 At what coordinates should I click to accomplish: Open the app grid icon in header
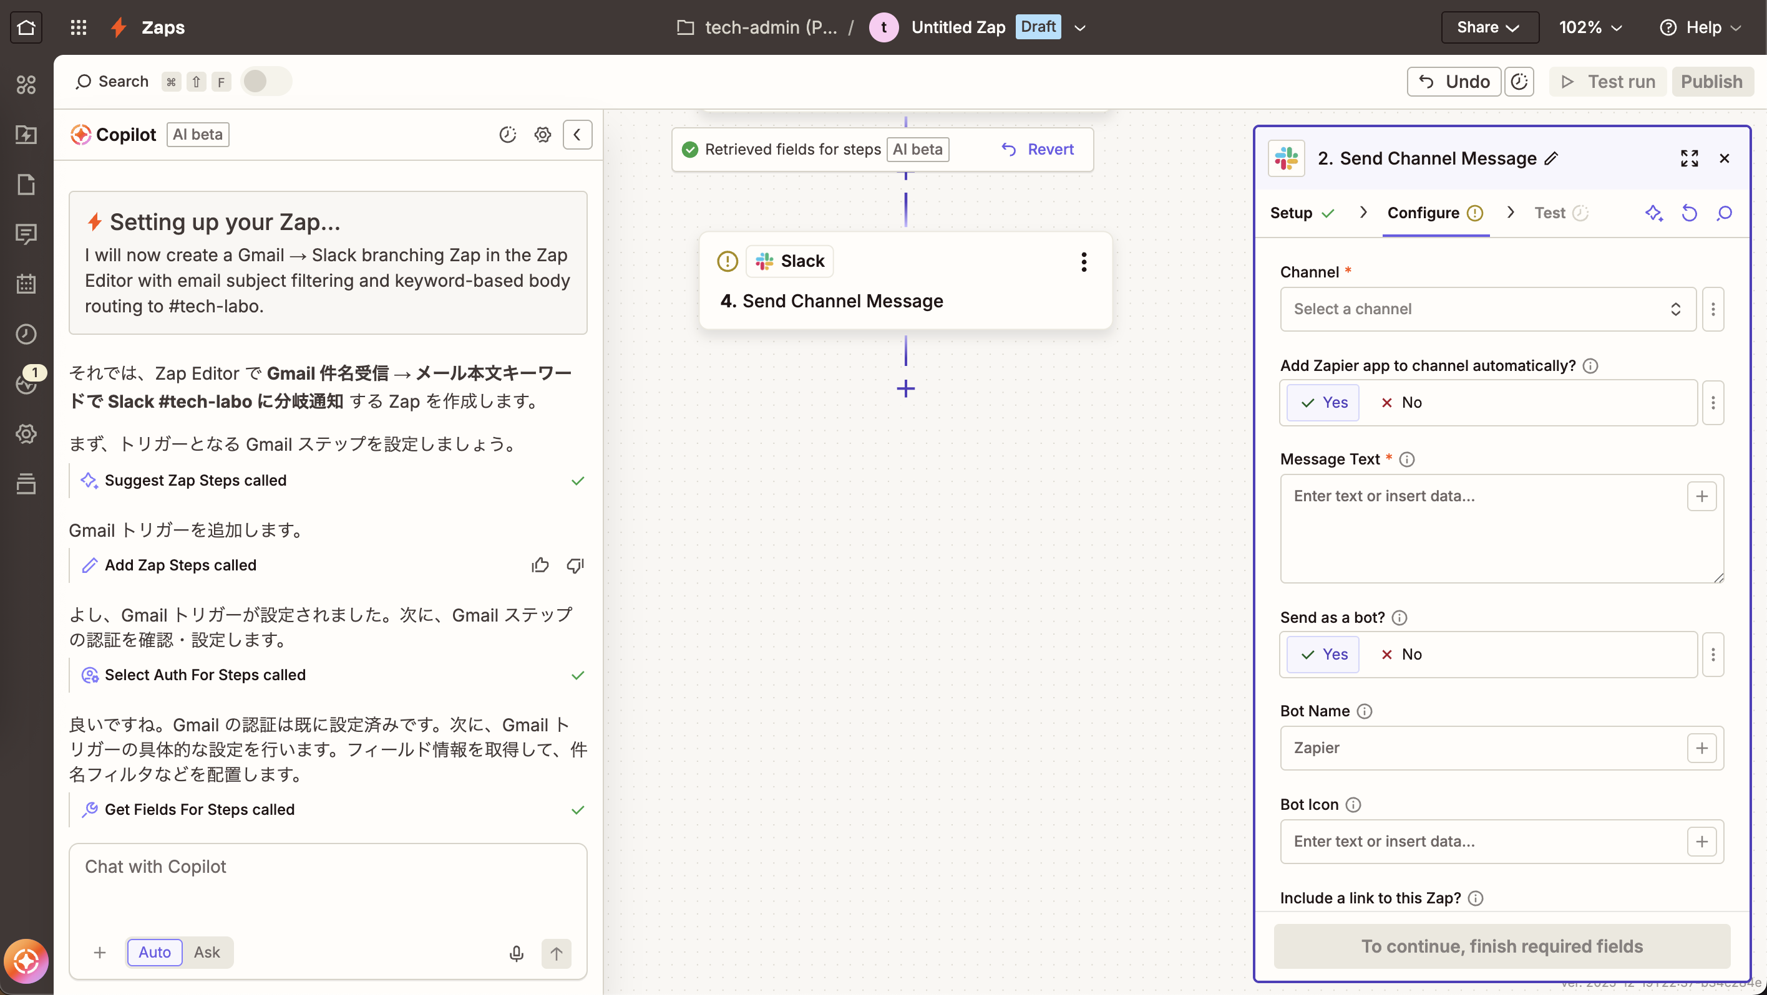(x=78, y=27)
